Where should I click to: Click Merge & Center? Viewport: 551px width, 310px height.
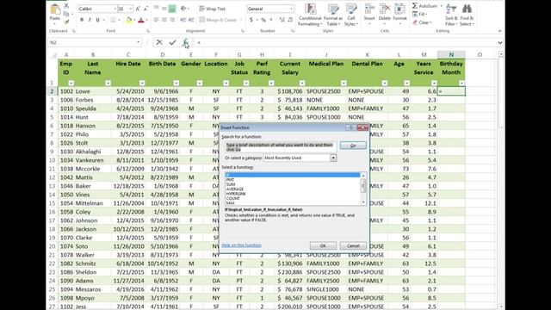click(x=219, y=20)
